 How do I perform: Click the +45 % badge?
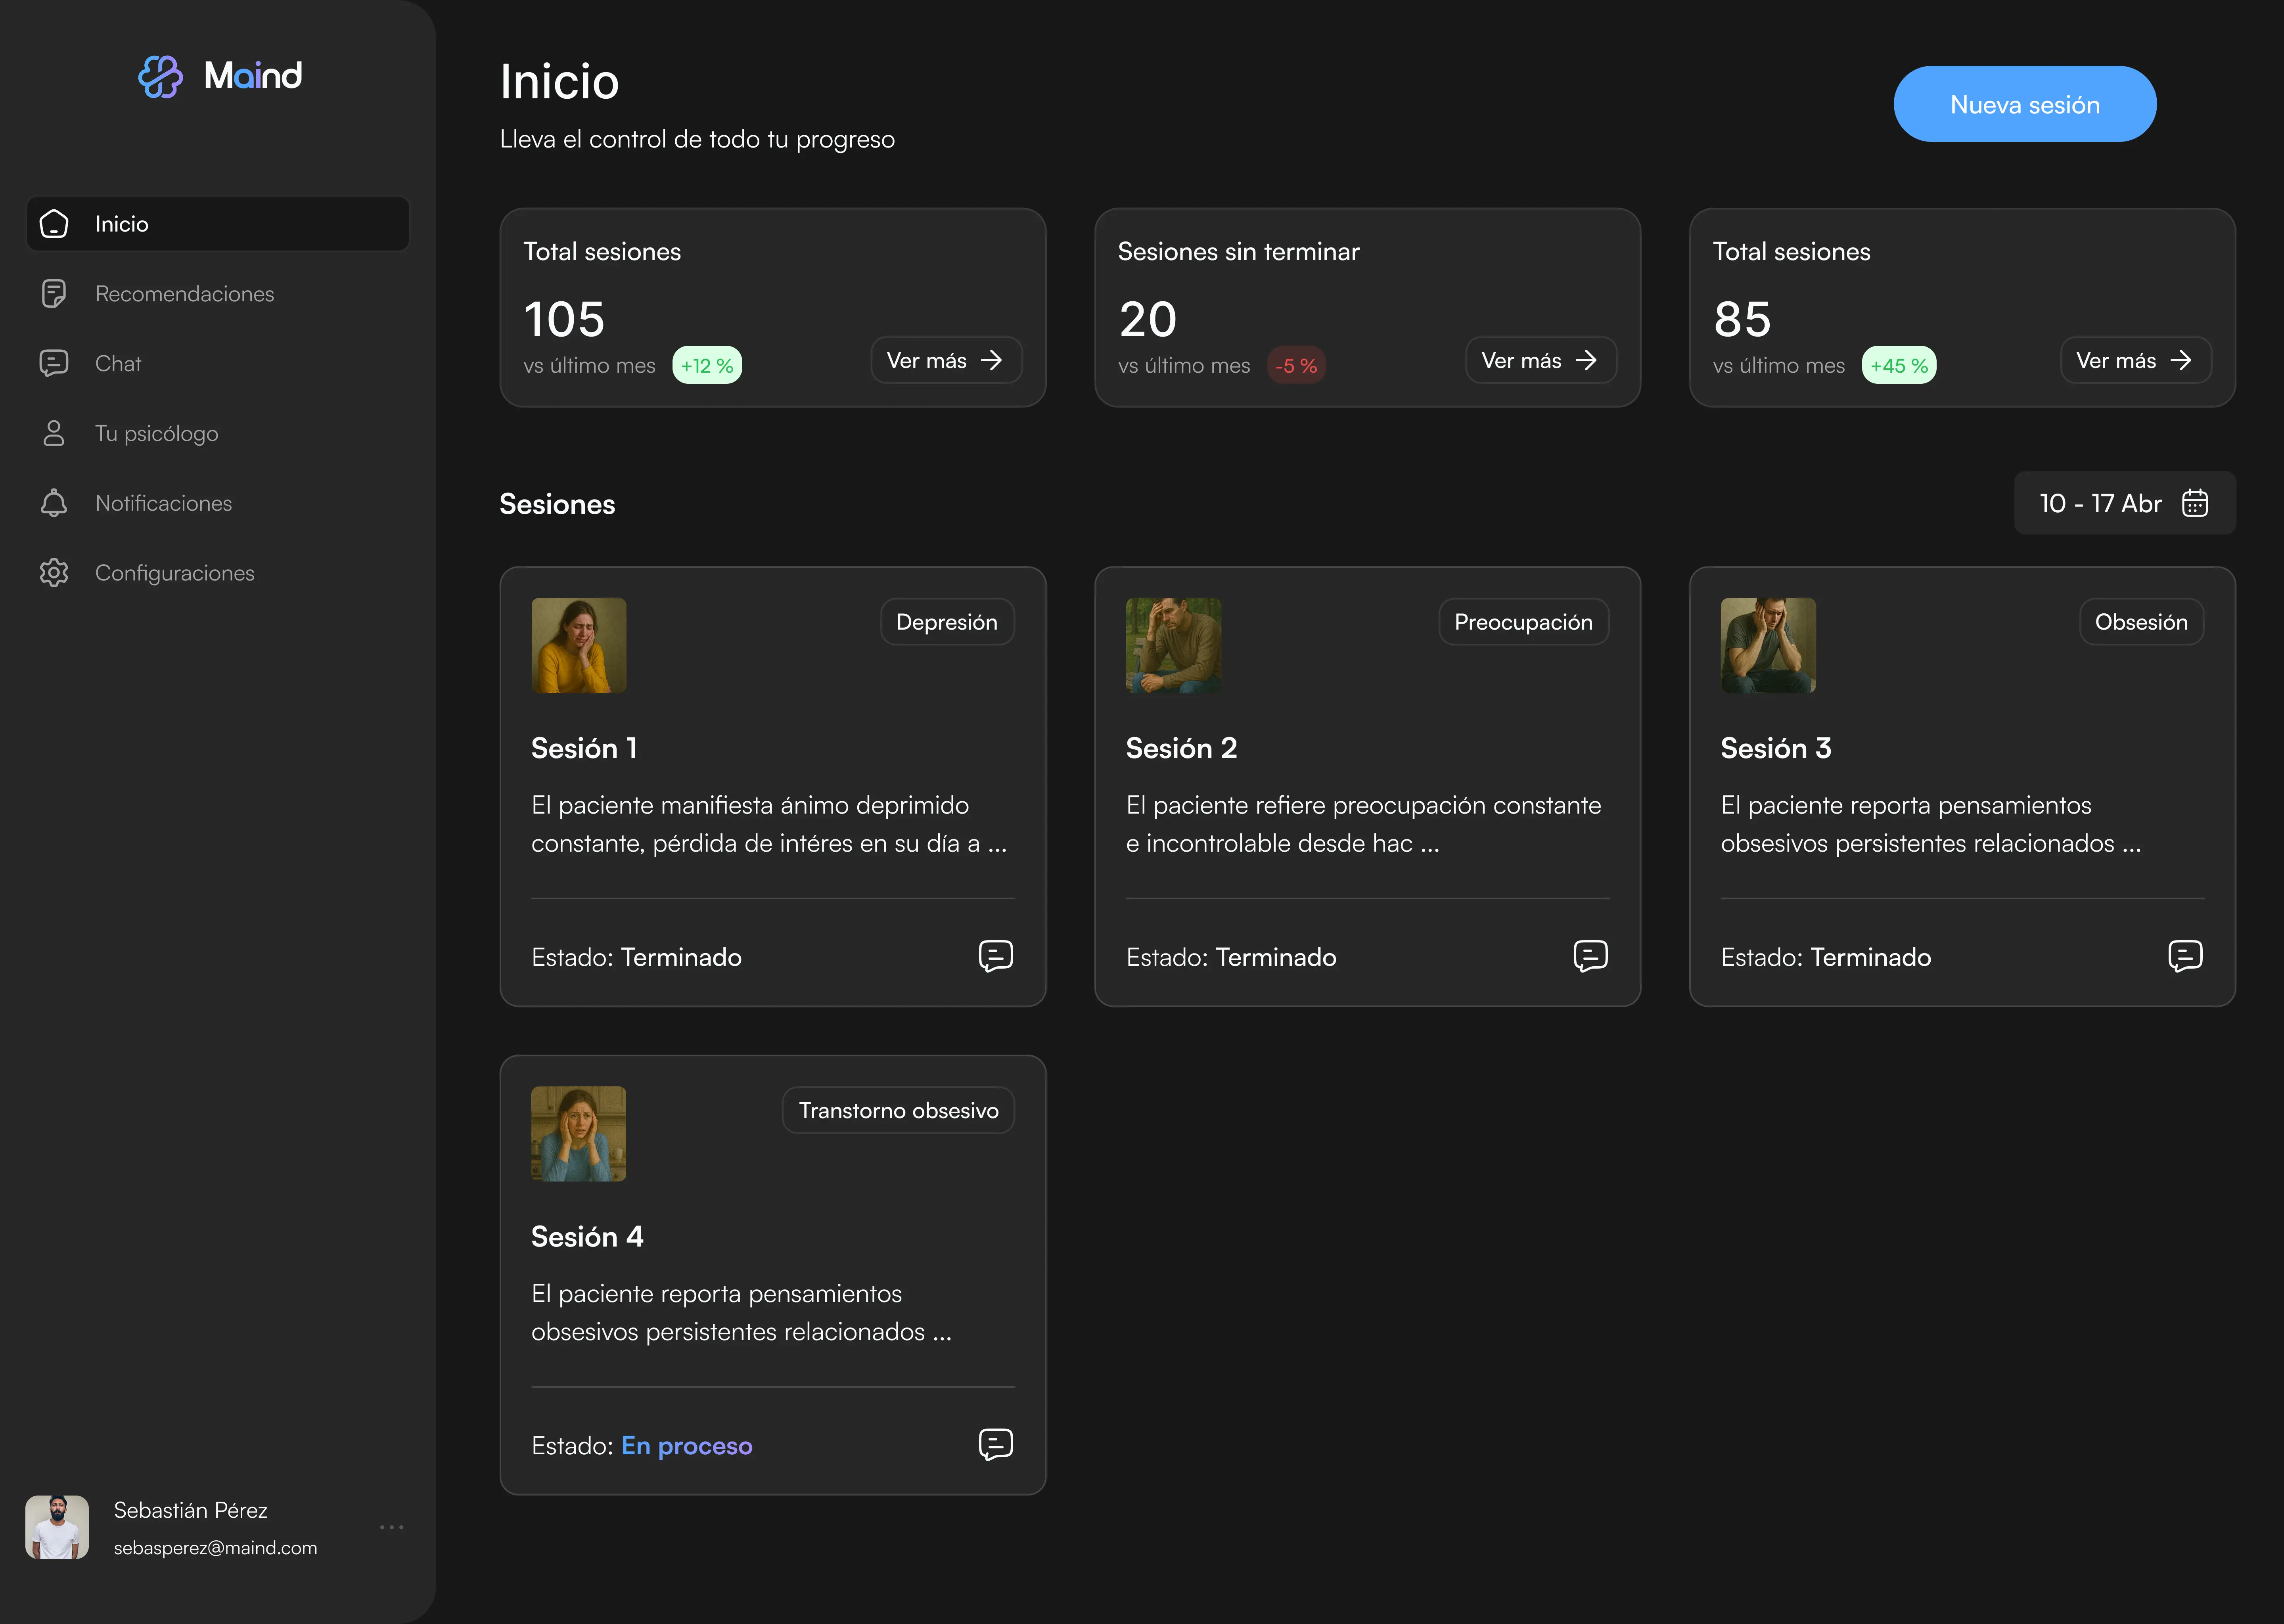coord(1899,365)
